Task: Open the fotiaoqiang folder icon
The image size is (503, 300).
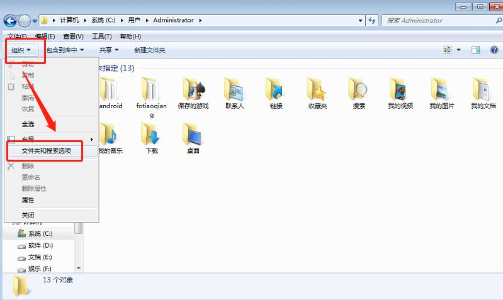Action: coord(151,90)
